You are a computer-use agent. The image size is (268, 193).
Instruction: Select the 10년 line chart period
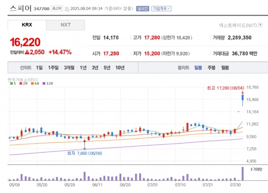[x=120, y=68]
